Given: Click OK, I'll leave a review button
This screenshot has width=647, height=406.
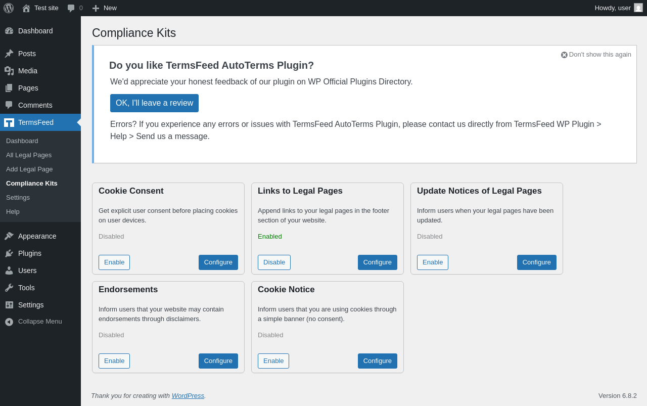Looking at the screenshot, I should point(154,103).
